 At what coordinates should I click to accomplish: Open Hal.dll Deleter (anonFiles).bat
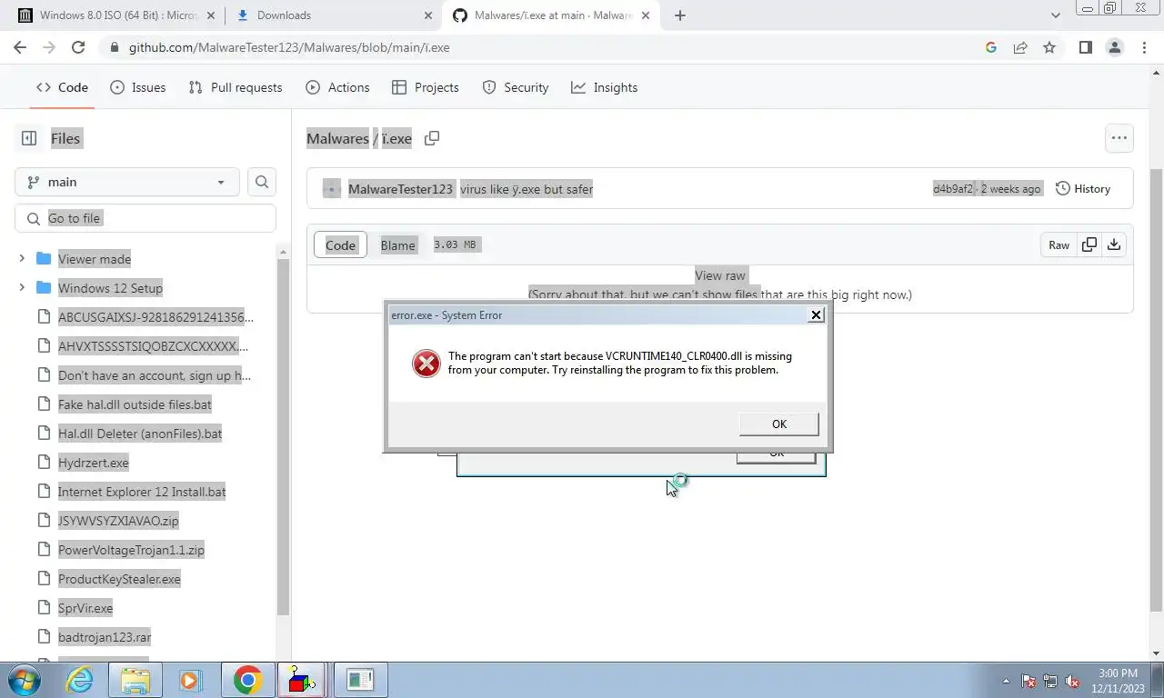[x=140, y=434]
